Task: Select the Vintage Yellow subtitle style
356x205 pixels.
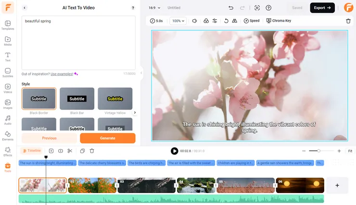Action: 115,98
